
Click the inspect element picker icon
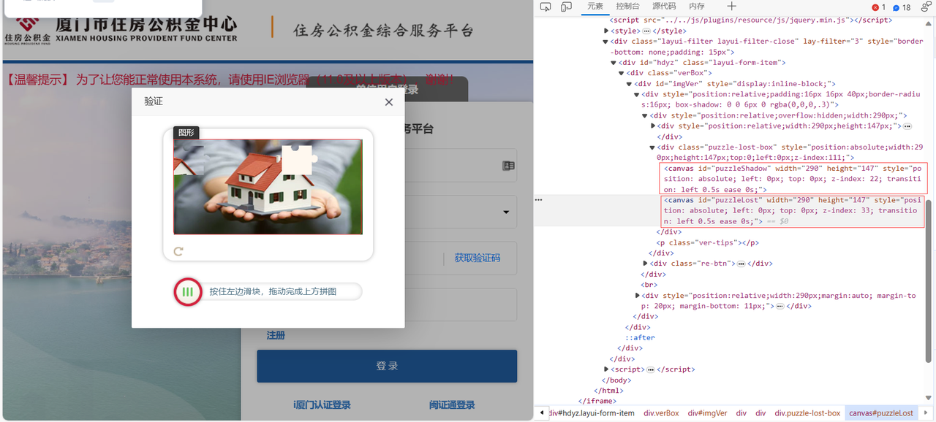[x=546, y=7]
